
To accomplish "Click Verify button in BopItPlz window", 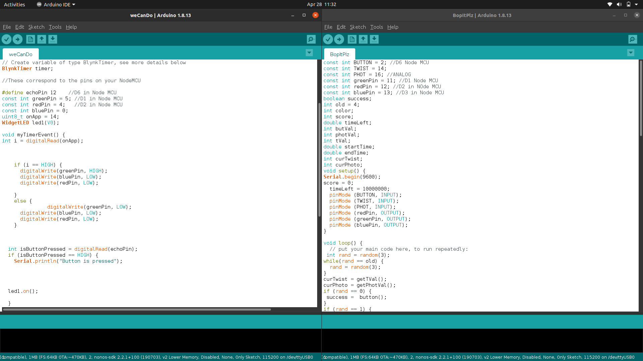I will click(328, 39).
